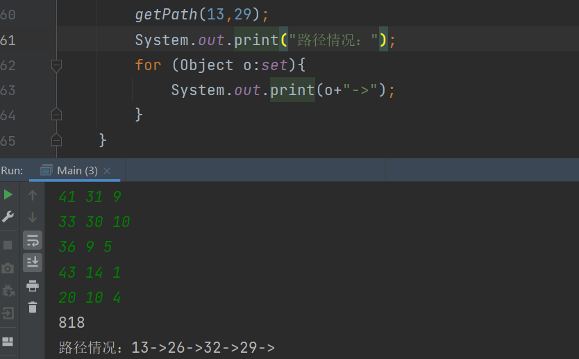
Task: Go down the stack trace arrow
Action: [33, 217]
